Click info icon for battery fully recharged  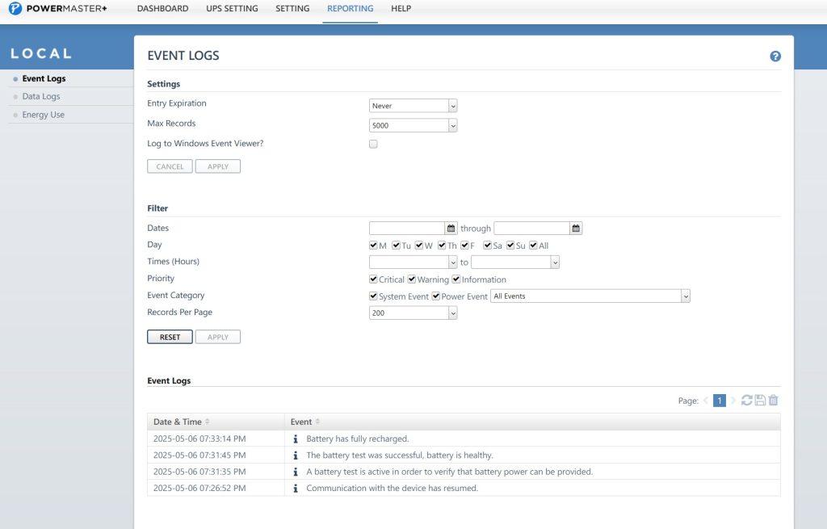tap(296, 439)
